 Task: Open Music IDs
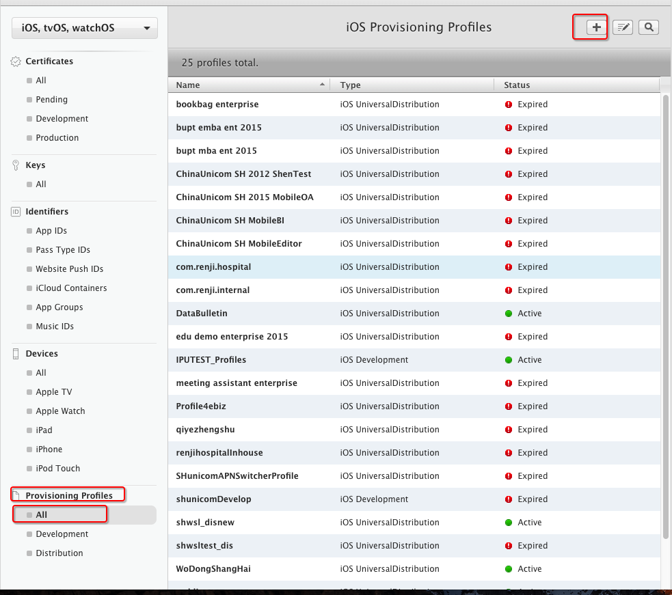(55, 327)
